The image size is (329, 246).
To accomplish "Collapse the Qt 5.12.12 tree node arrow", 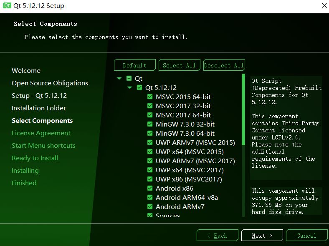I will click(130, 88).
